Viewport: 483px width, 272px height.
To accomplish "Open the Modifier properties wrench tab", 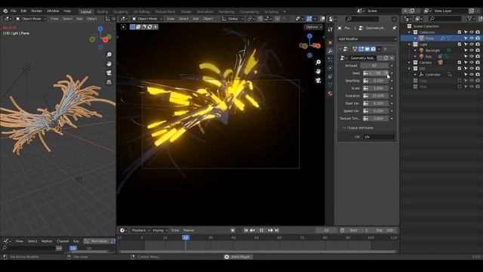I will pyautogui.click(x=331, y=51).
